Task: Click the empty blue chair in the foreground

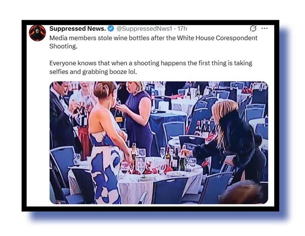Action: (x=169, y=190)
